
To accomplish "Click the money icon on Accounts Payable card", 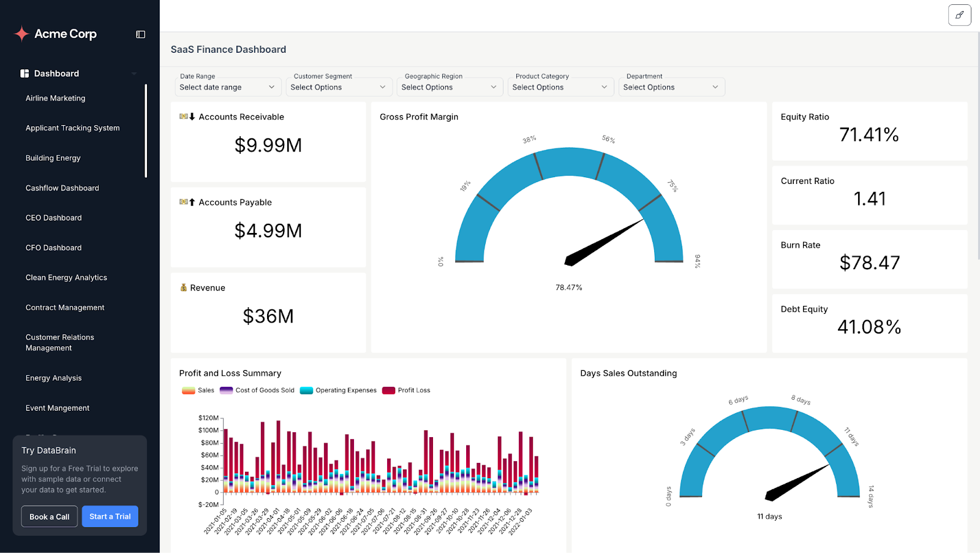I will tap(185, 202).
